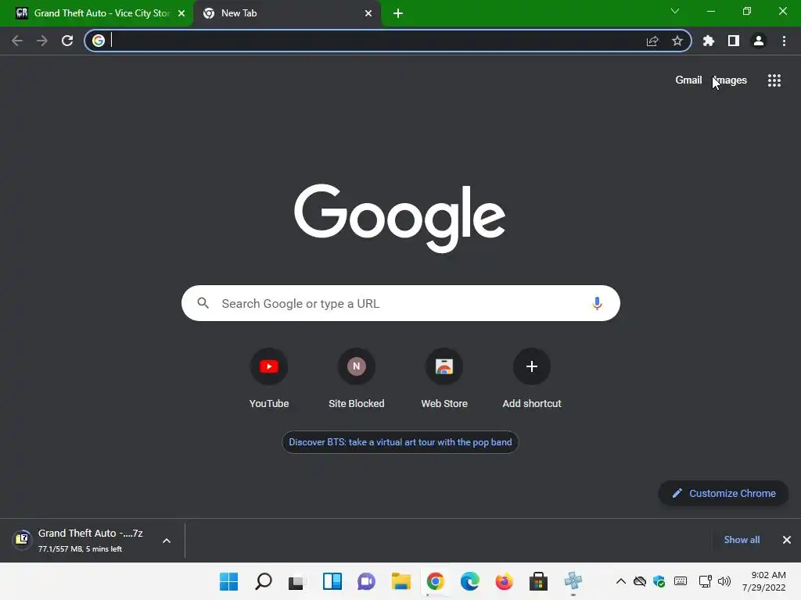Click the Discover BTS virtual art tour link
Screen dimensions: 801x600
(400, 442)
